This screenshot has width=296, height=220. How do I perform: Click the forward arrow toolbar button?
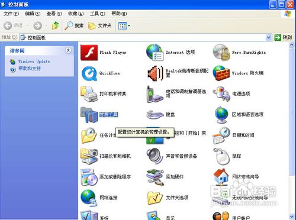click(x=37, y=25)
